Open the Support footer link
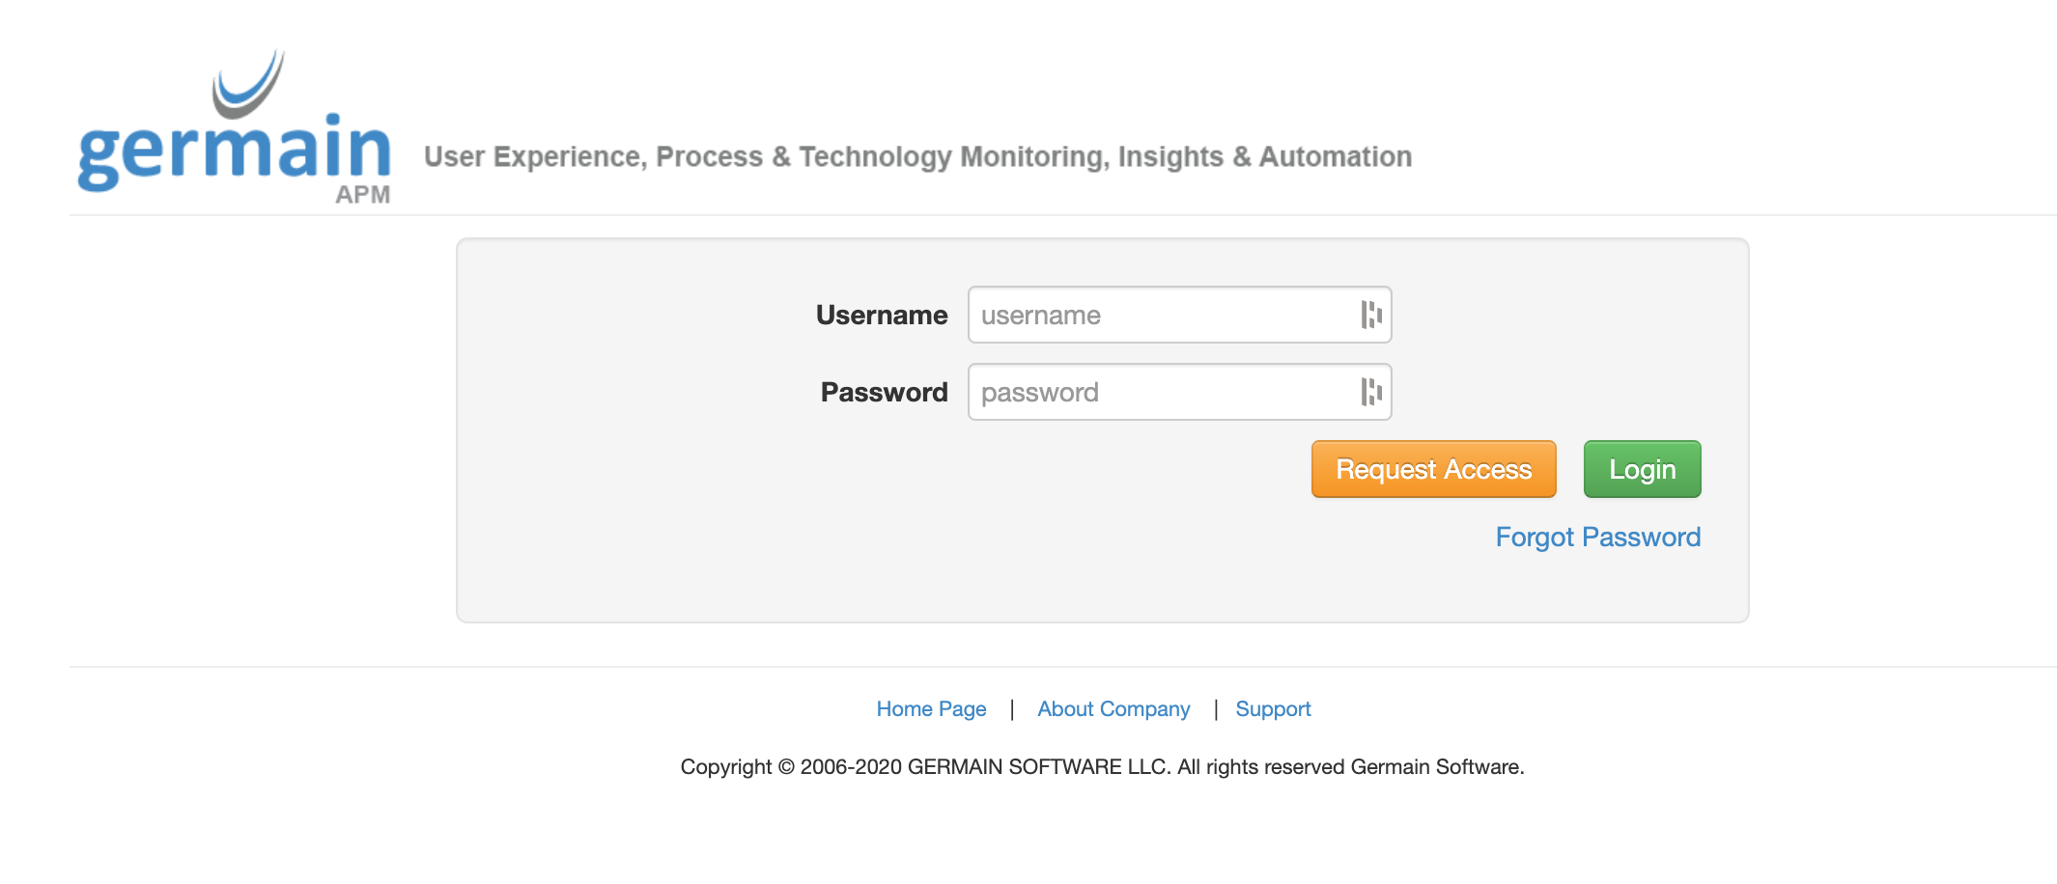 coord(1272,709)
